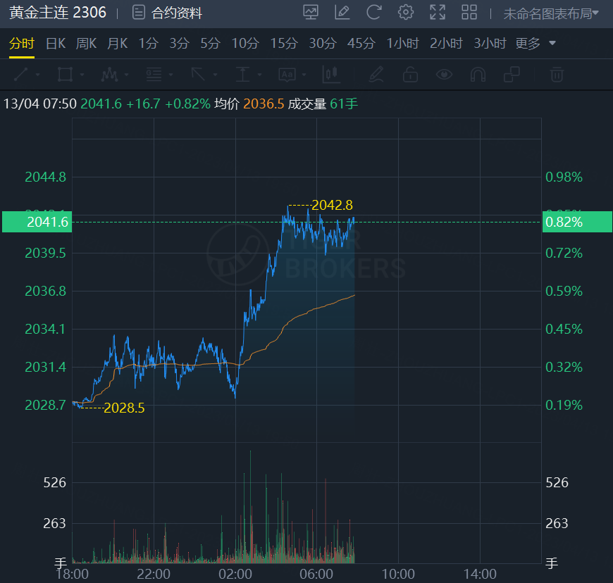613x583 pixels.
Task: Select the 1小时 timeframe
Action: (x=404, y=43)
